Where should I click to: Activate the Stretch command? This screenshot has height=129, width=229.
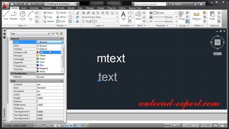pyautogui.click(x=49, y=21)
